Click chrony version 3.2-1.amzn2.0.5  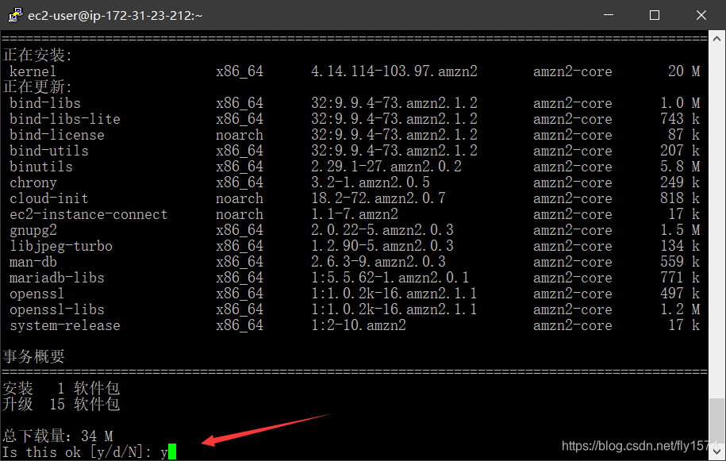coord(371,182)
